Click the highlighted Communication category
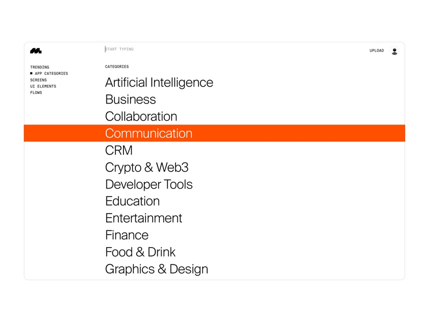429x322 pixels. [x=148, y=133]
